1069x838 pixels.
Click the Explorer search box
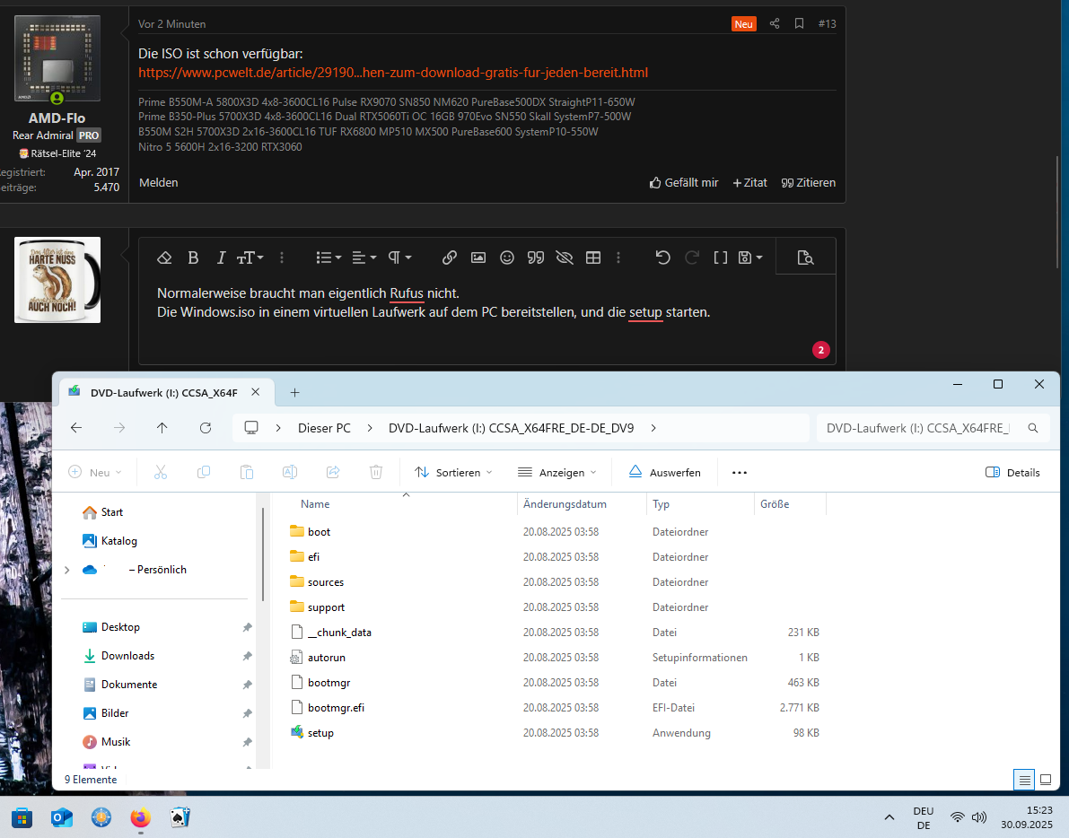(x=933, y=428)
